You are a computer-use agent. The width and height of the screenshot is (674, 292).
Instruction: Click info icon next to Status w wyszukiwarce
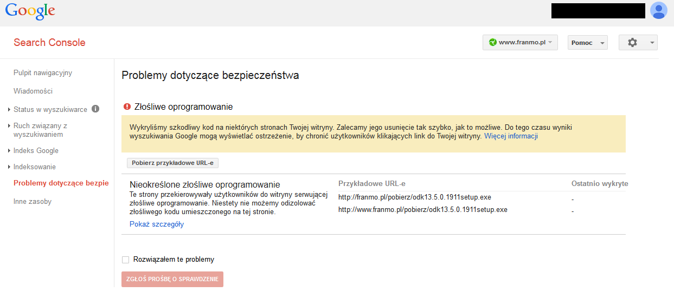point(95,109)
